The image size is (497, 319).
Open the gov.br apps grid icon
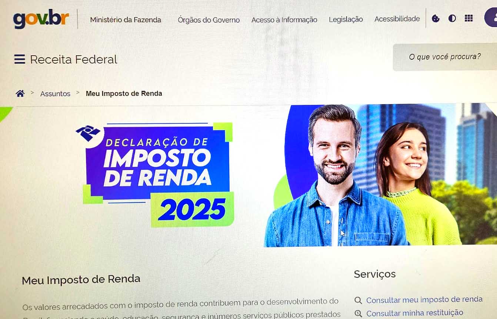(x=469, y=18)
